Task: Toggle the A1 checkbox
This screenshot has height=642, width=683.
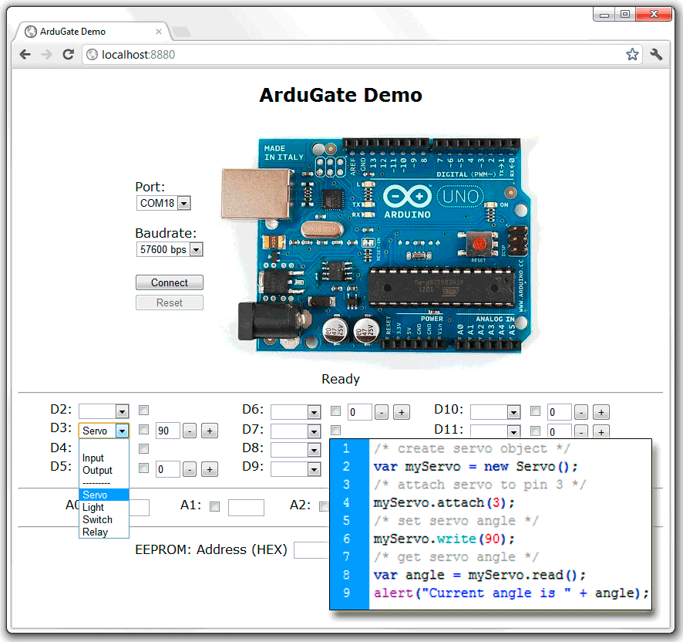Action: click(x=215, y=506)
